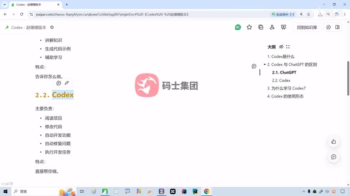Open the CapCut icon on taskbar
This screenshot has height=196, width=350.
pos(173,191)
